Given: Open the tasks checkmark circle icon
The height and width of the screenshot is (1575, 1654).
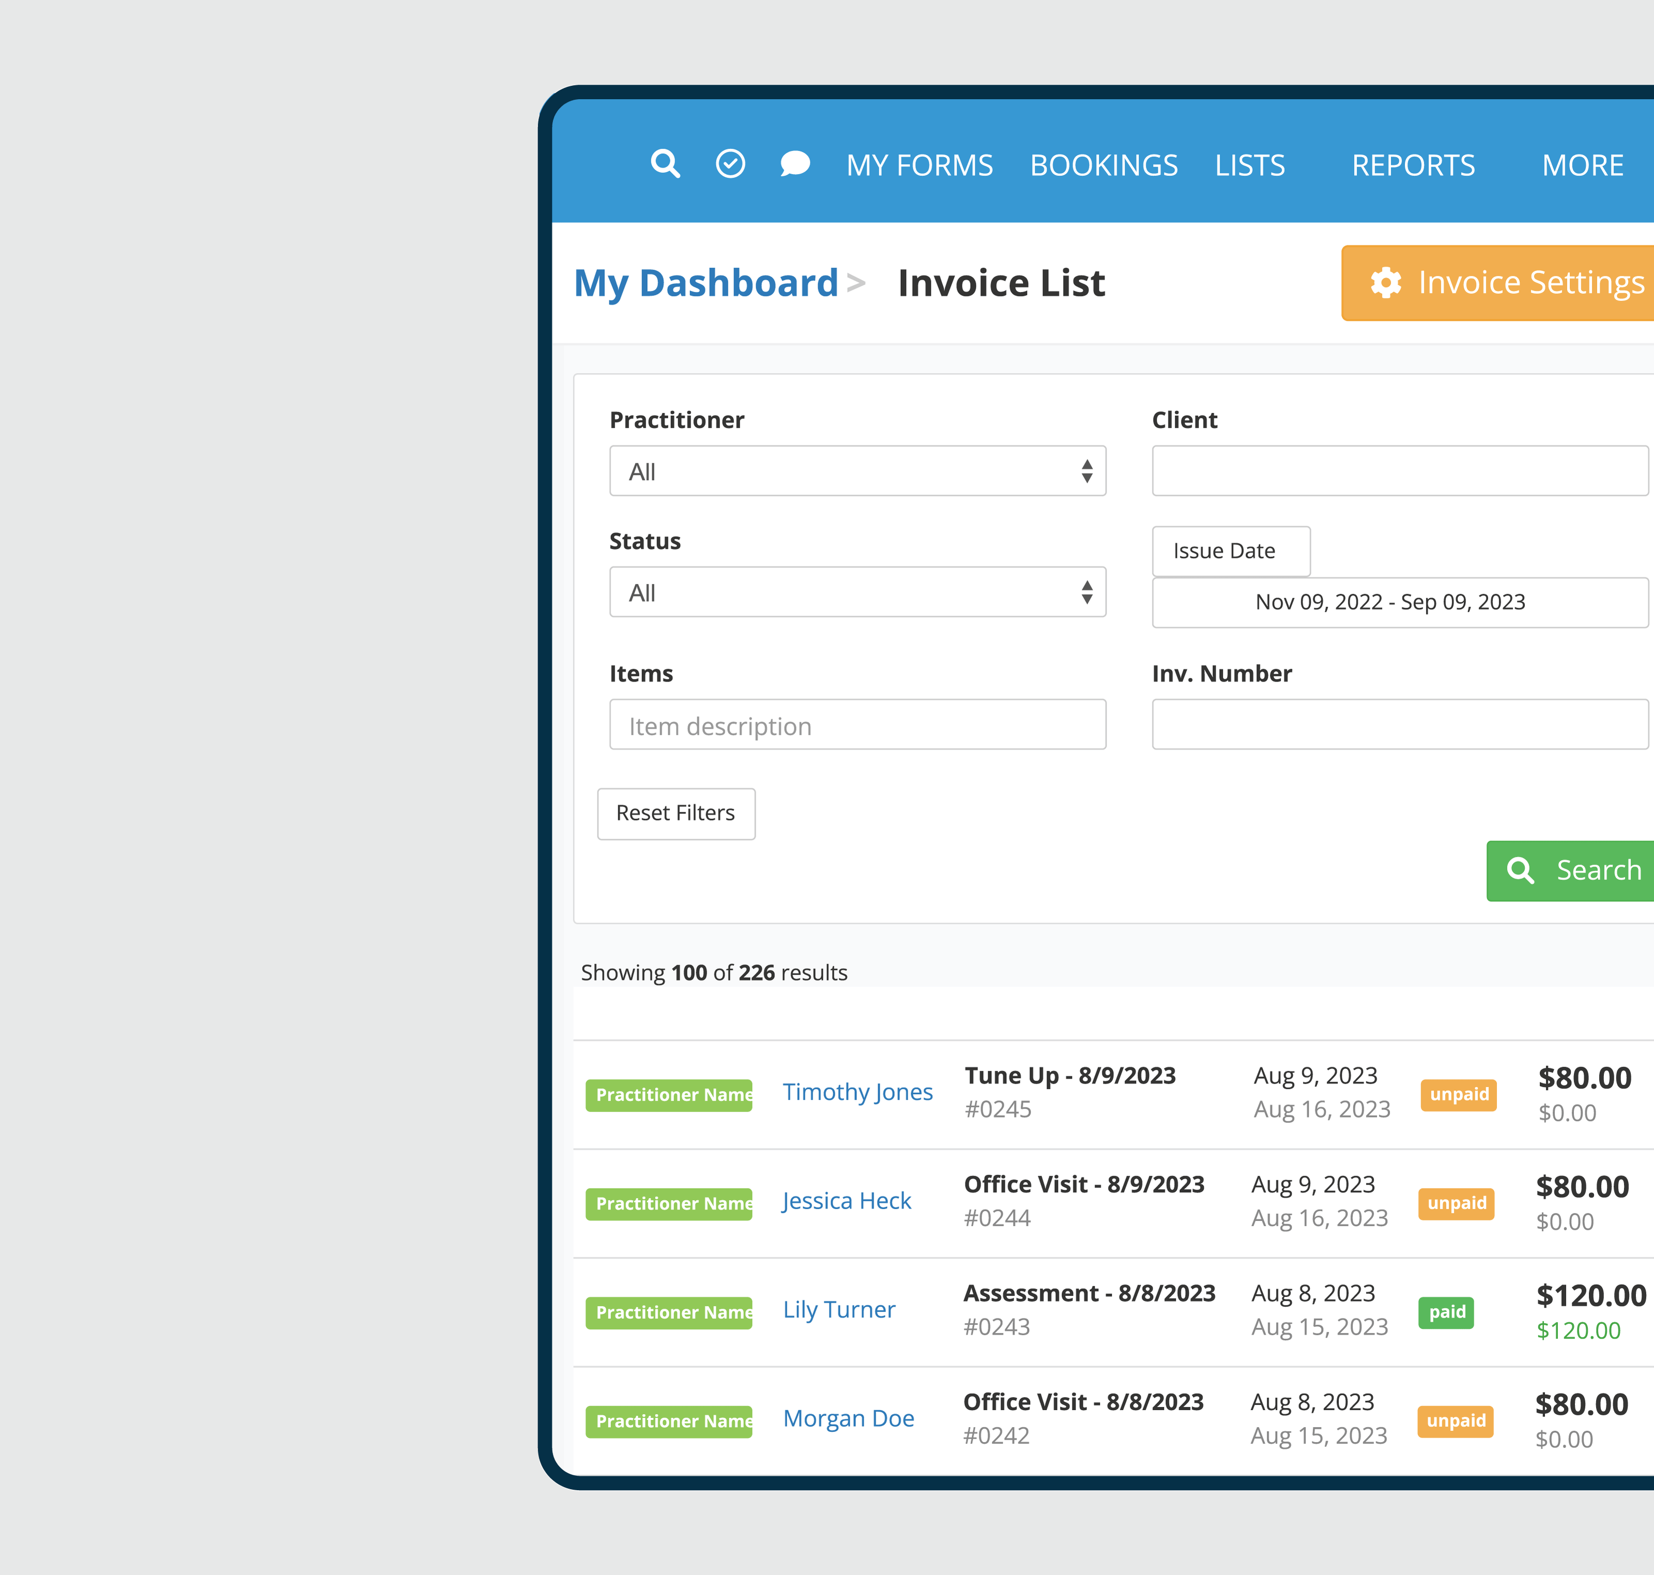Looking at the screenshot, I should 730,164.
